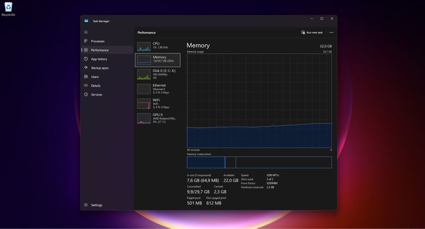Click the Slots used 2 of 2 value

click(x=270, y=179)
